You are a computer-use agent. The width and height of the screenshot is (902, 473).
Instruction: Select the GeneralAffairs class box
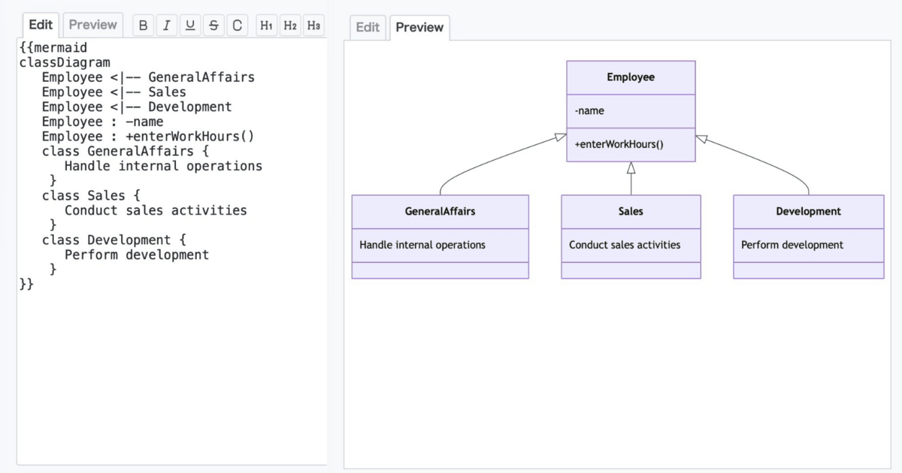click(440, 211)
